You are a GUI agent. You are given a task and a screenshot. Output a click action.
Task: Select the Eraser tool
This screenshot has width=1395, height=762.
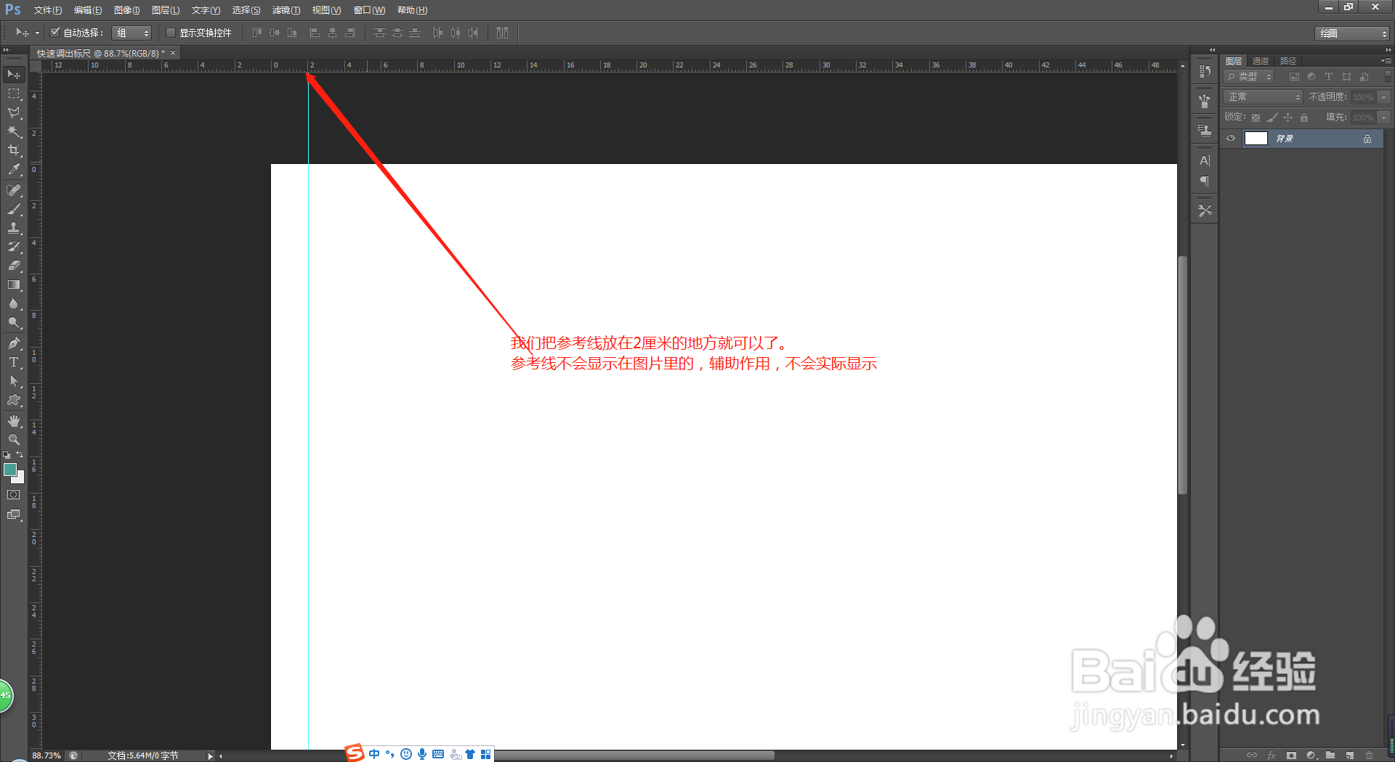tap(14, 266)
